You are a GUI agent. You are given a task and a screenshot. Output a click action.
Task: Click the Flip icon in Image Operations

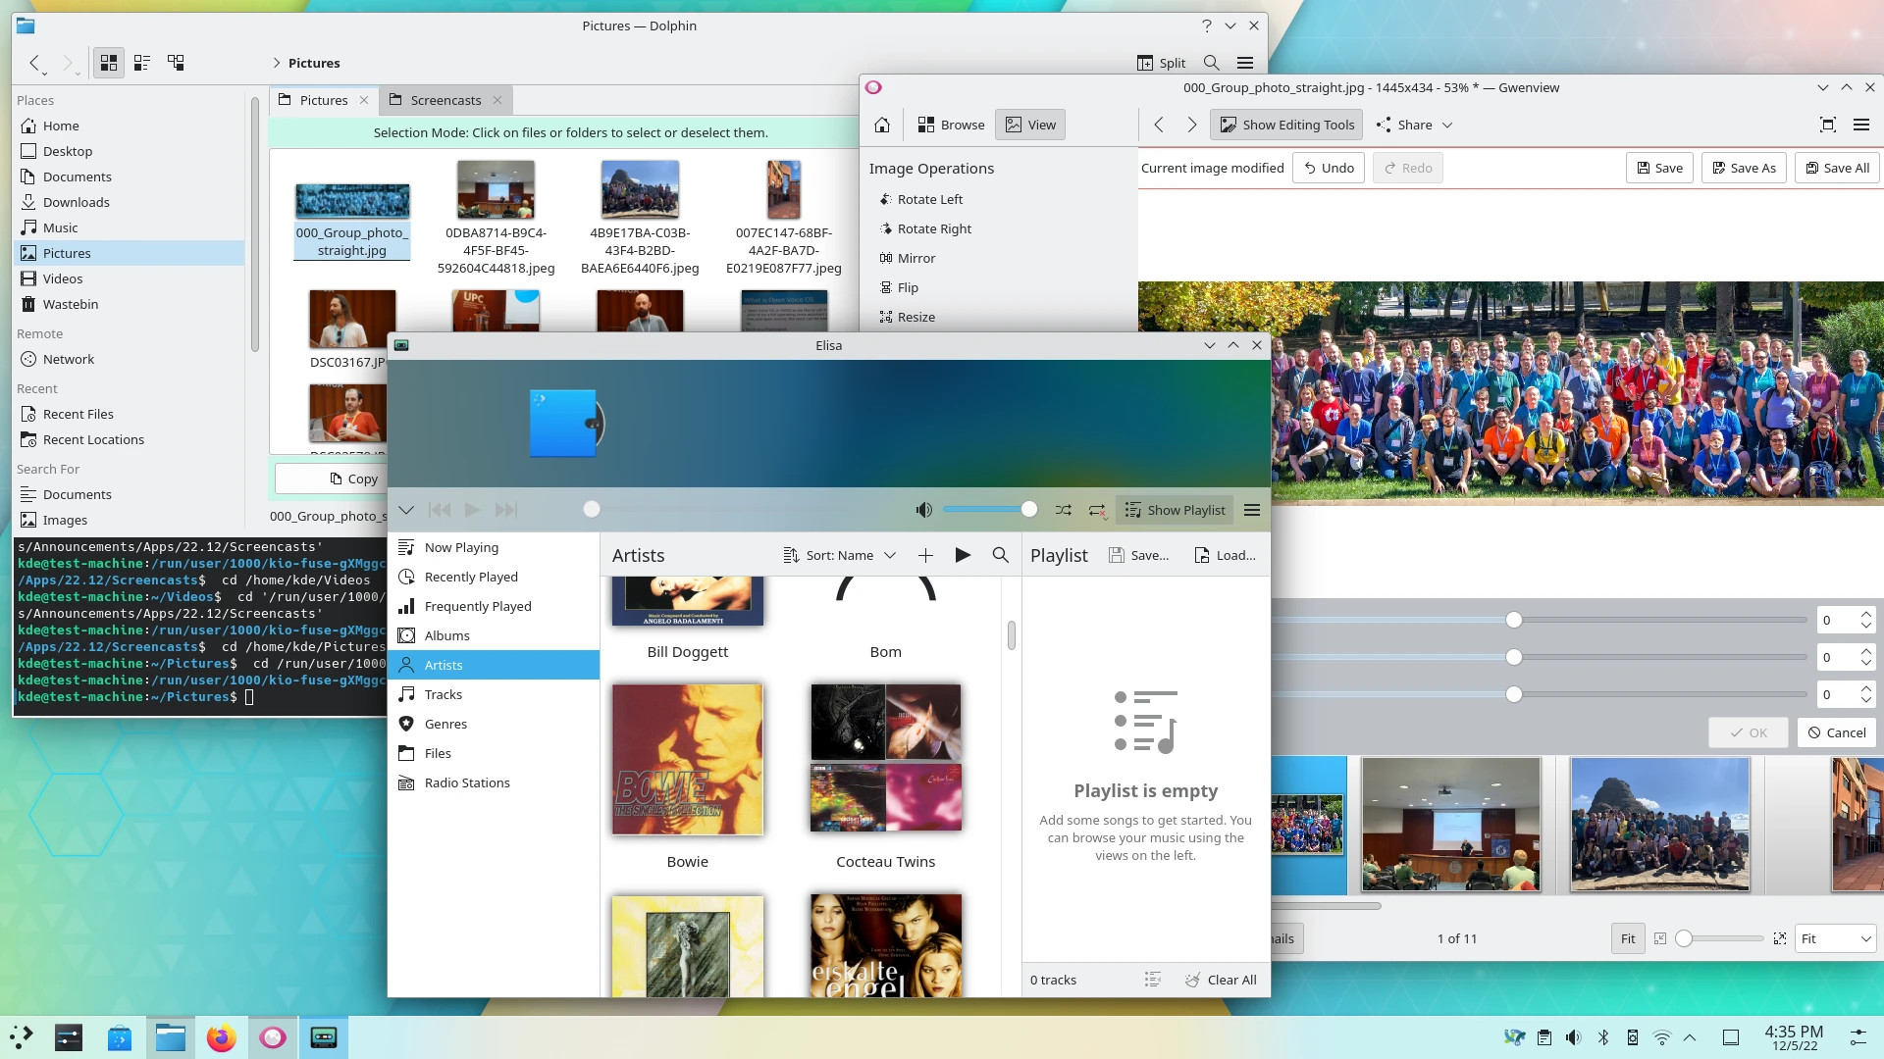click(885, 287)
